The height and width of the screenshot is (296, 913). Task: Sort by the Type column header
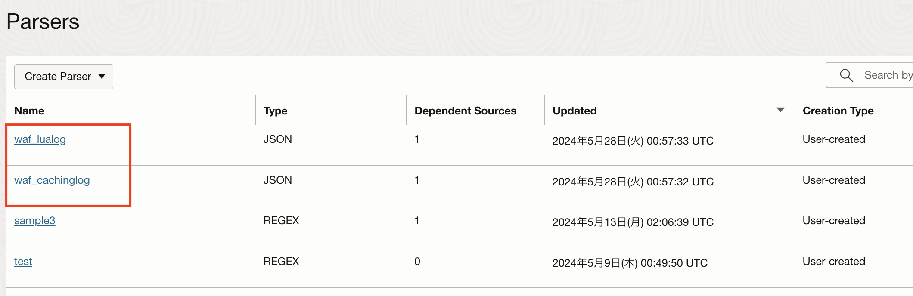(x=275, y=111)
